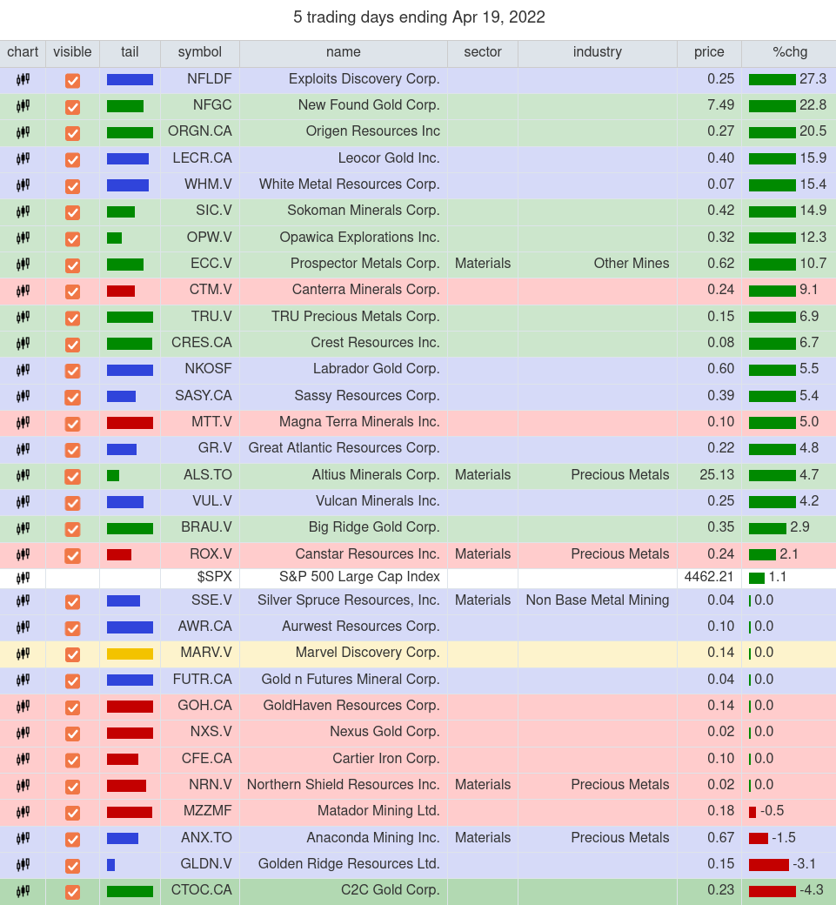Open chart icon for $SPX row

[23, 578]
